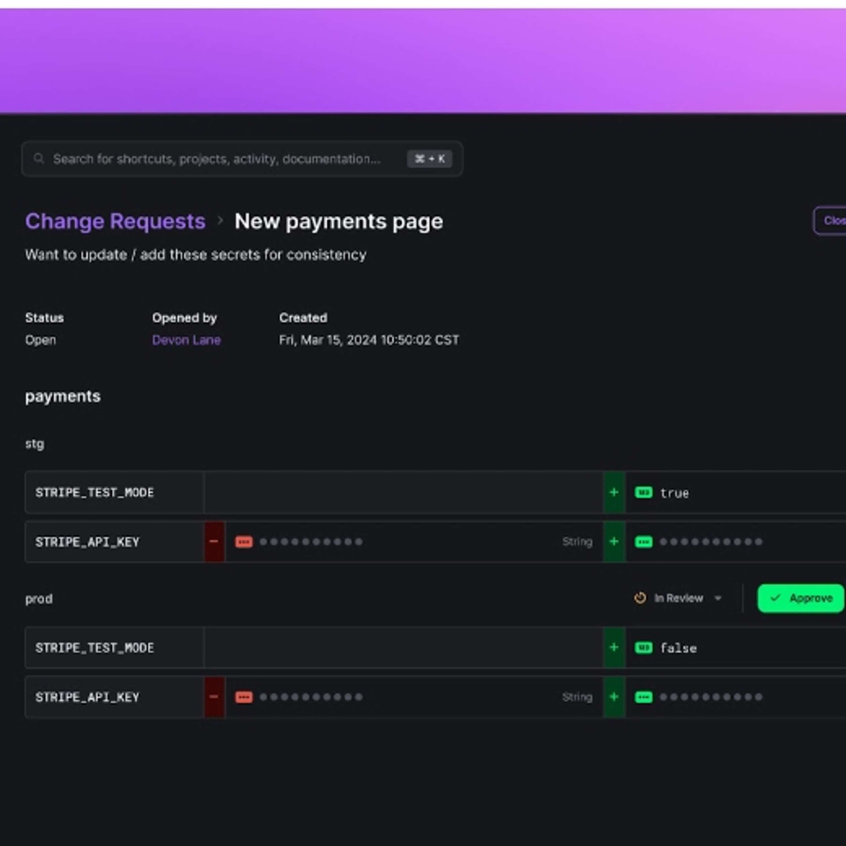
Task: Focus the shortcuts and projects search field
Action: (242, 158)
